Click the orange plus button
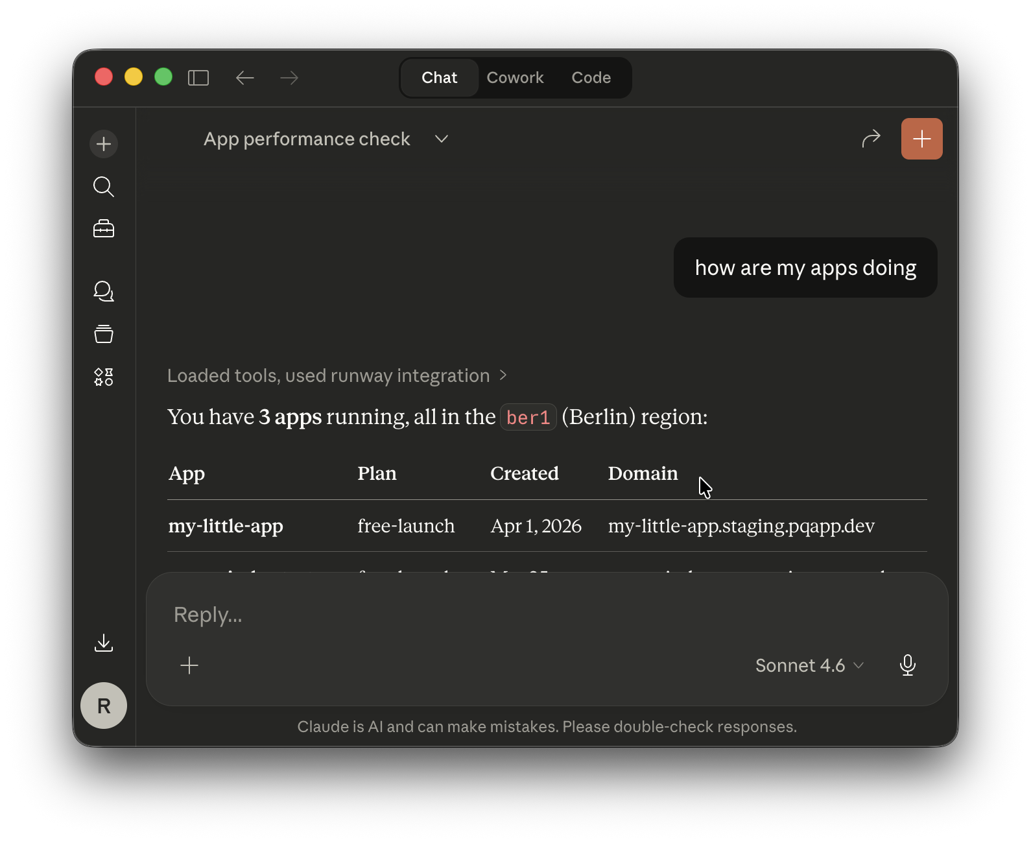 click(921, 139)
